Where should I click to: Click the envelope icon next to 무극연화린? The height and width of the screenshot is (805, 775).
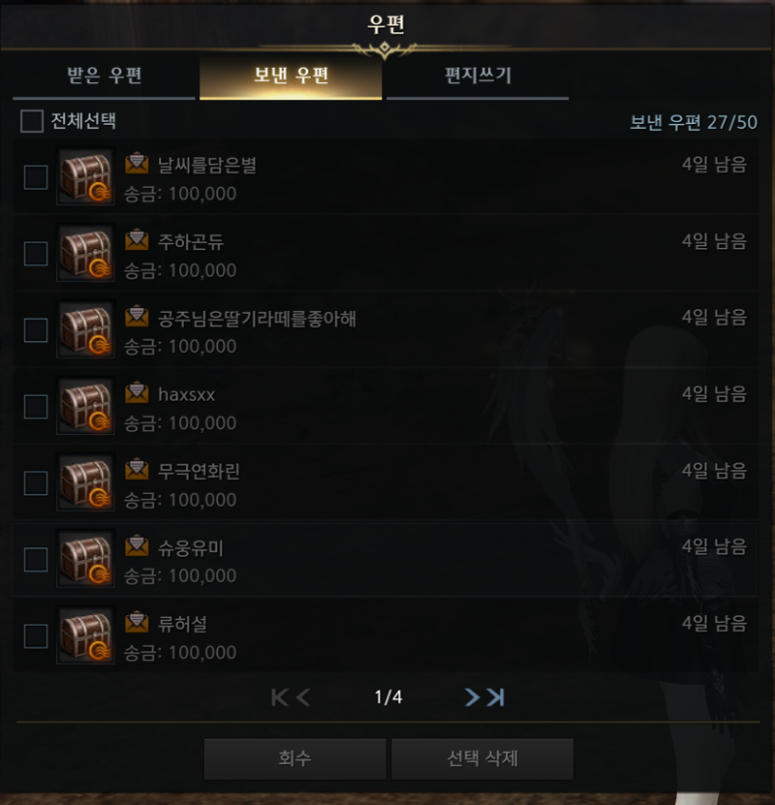click(x=137, y=470)
